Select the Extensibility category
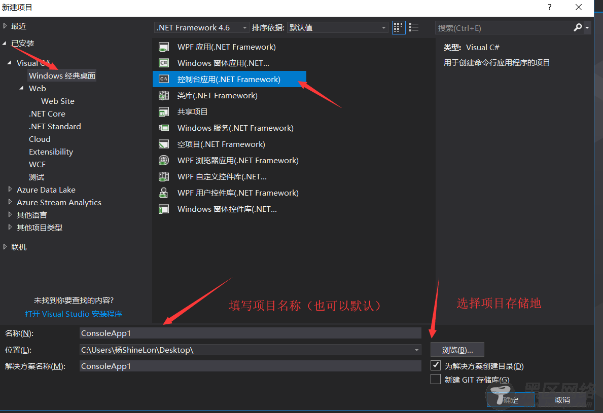The height and width of the screenshot is (413, 603). pos(51,152)
